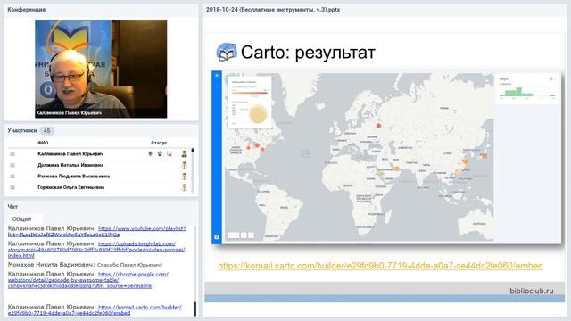Click the yellow bubble in map legend
Image resolution: width=571 pixels, height=321 pixels.
tap(258, 113)
